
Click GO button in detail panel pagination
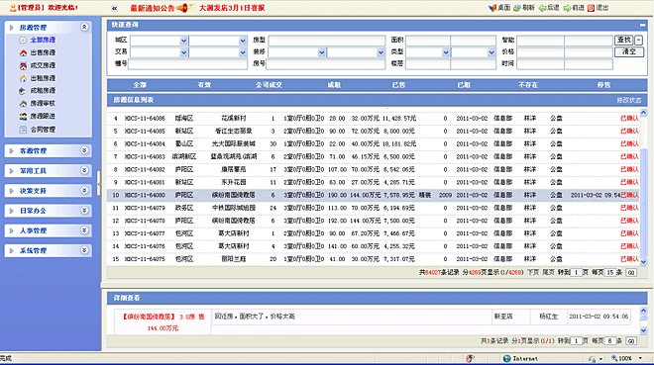click(631, 341)
